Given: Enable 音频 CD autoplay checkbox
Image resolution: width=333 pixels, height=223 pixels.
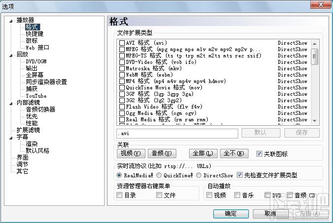Looking at the screenshot, I should point(290,195).
